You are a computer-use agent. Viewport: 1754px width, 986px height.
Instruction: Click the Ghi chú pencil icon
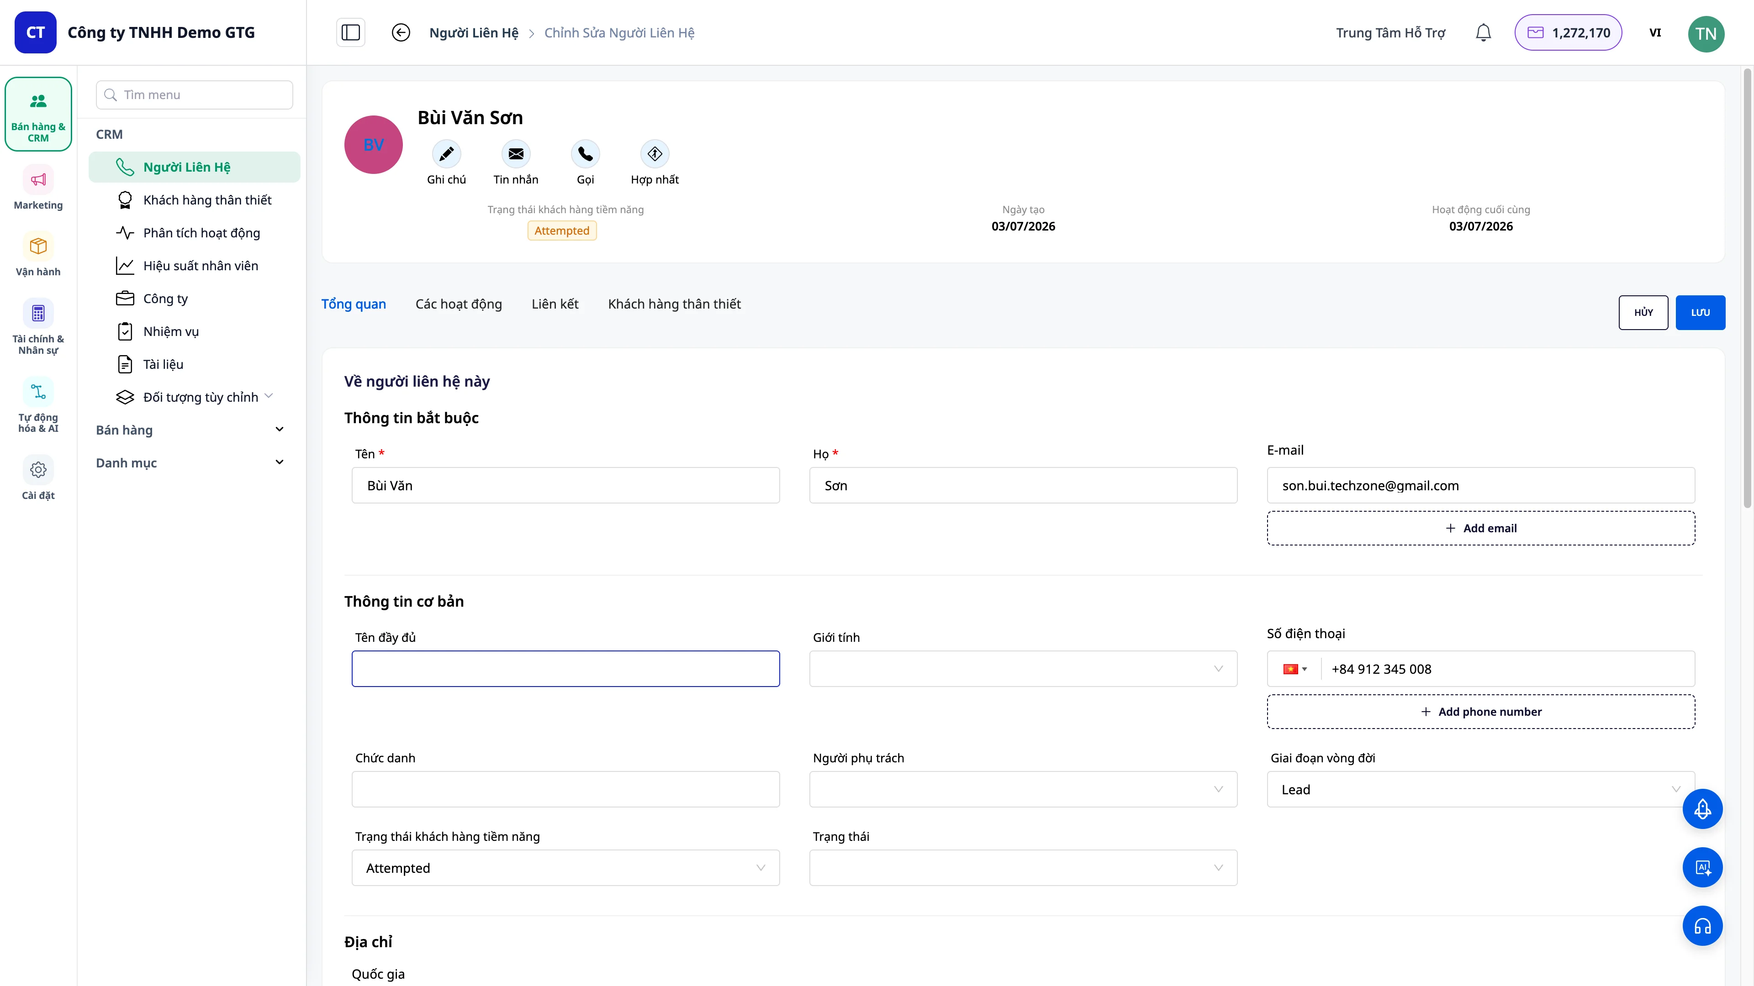pos(446,154)
